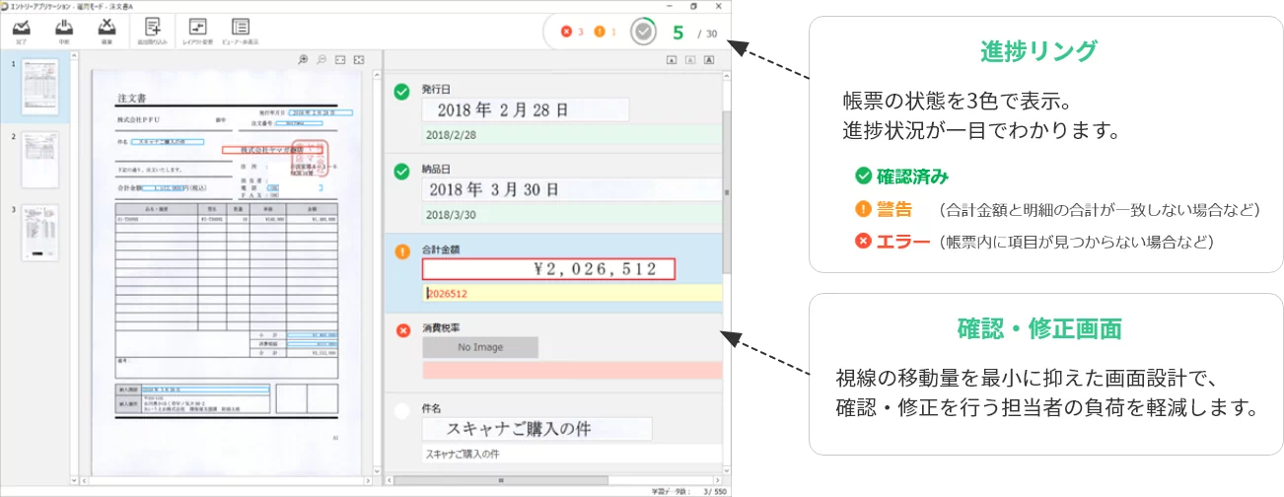Click the 件名 field label
1284x497 pixels.
pos(430,406)
